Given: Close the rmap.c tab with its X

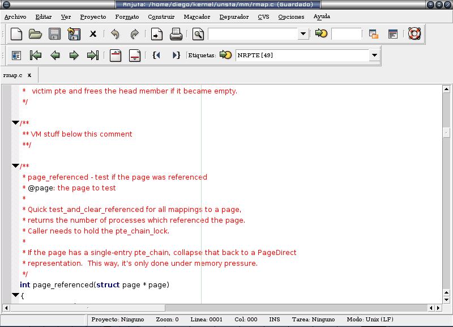Looking at the screenshot, I should 29,75.
